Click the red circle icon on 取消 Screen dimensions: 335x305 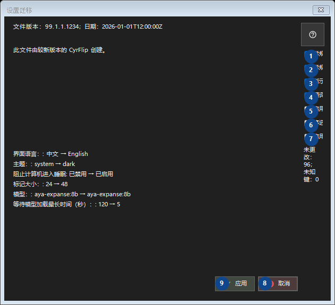tap(271, 283)
